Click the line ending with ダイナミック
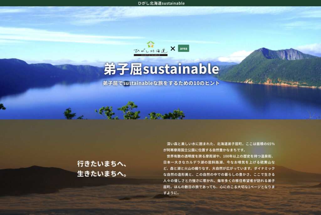 point(219,169)
